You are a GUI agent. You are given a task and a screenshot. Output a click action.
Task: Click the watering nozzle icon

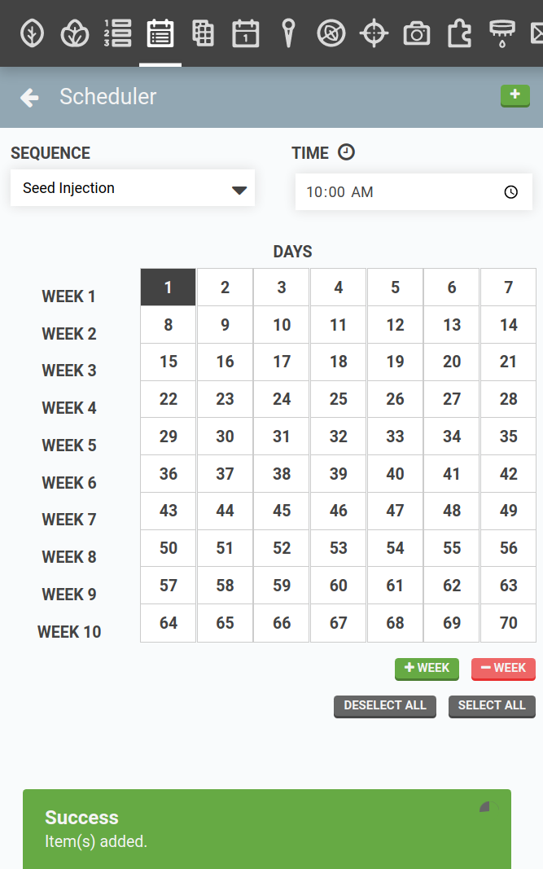501,33
